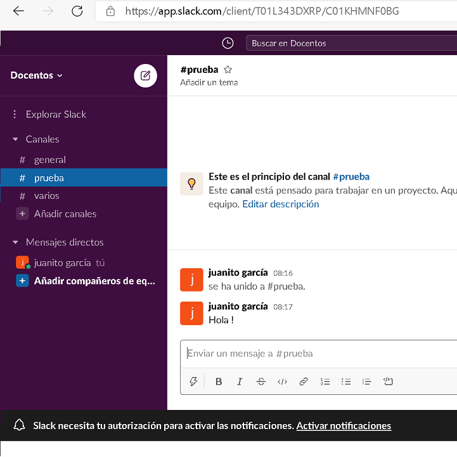Click juanito garcía's sidebar avatar
Screen dimensions: 457x457
22,262
